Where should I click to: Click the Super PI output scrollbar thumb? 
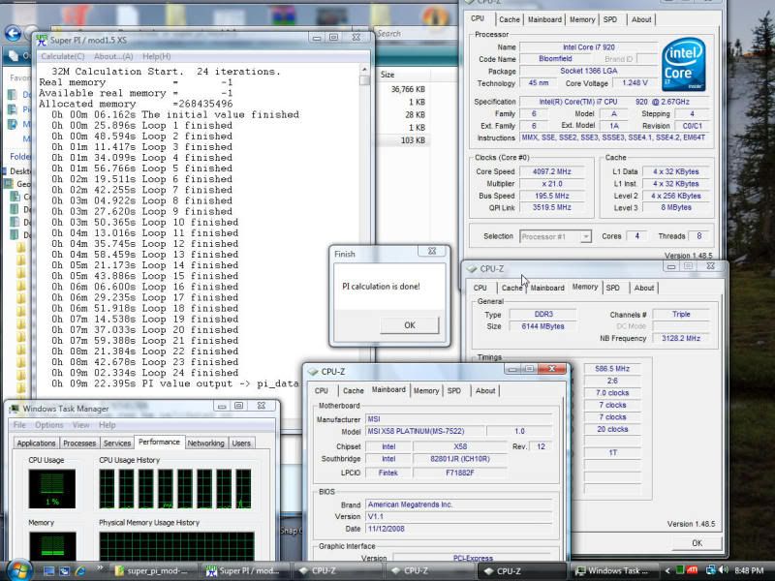pos(365,80)
